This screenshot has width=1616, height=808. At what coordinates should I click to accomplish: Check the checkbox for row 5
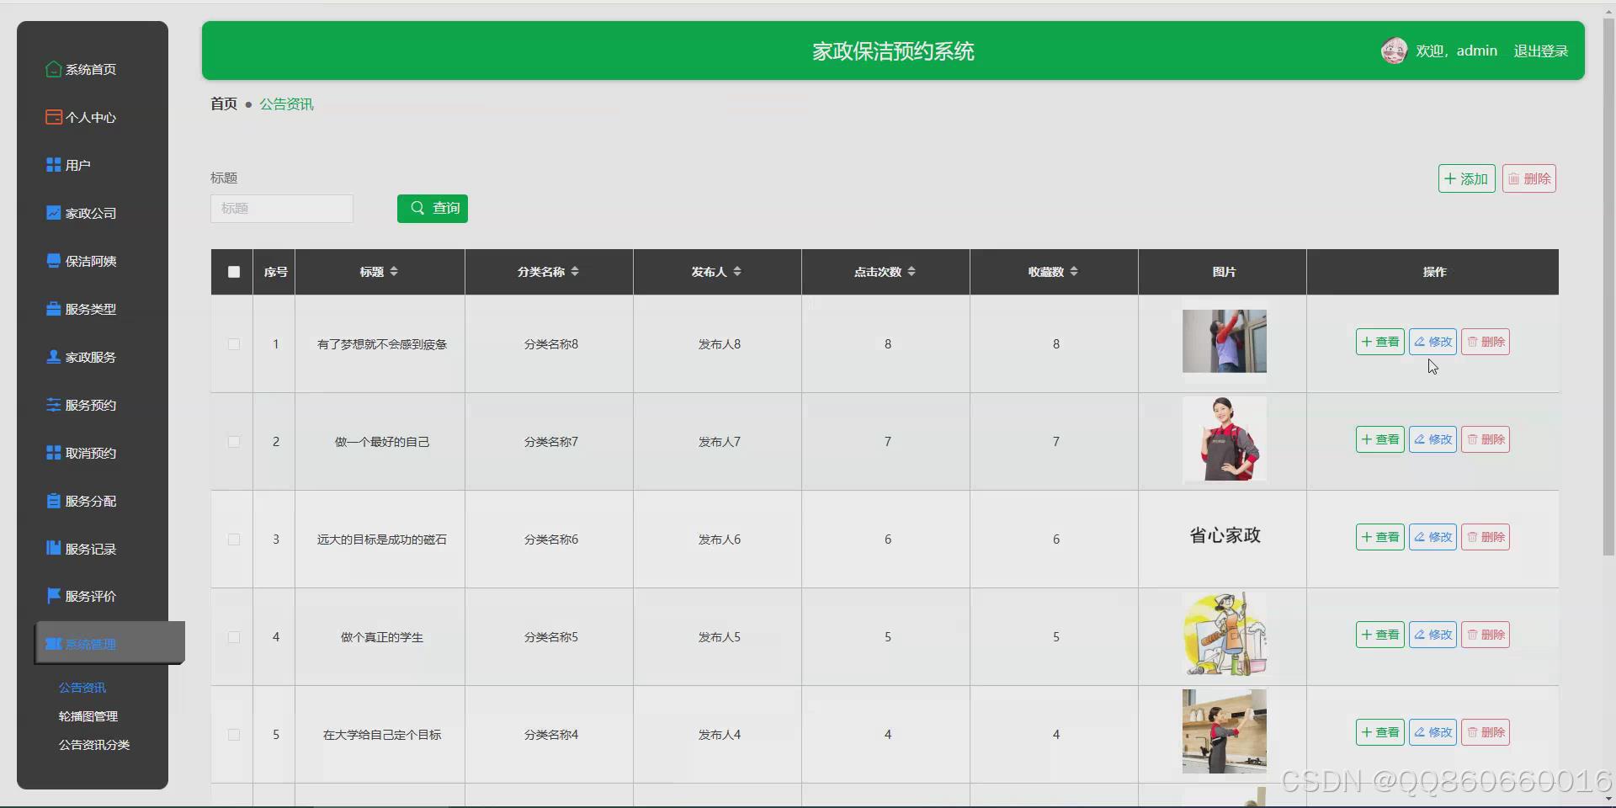click(x=234, y=735)
